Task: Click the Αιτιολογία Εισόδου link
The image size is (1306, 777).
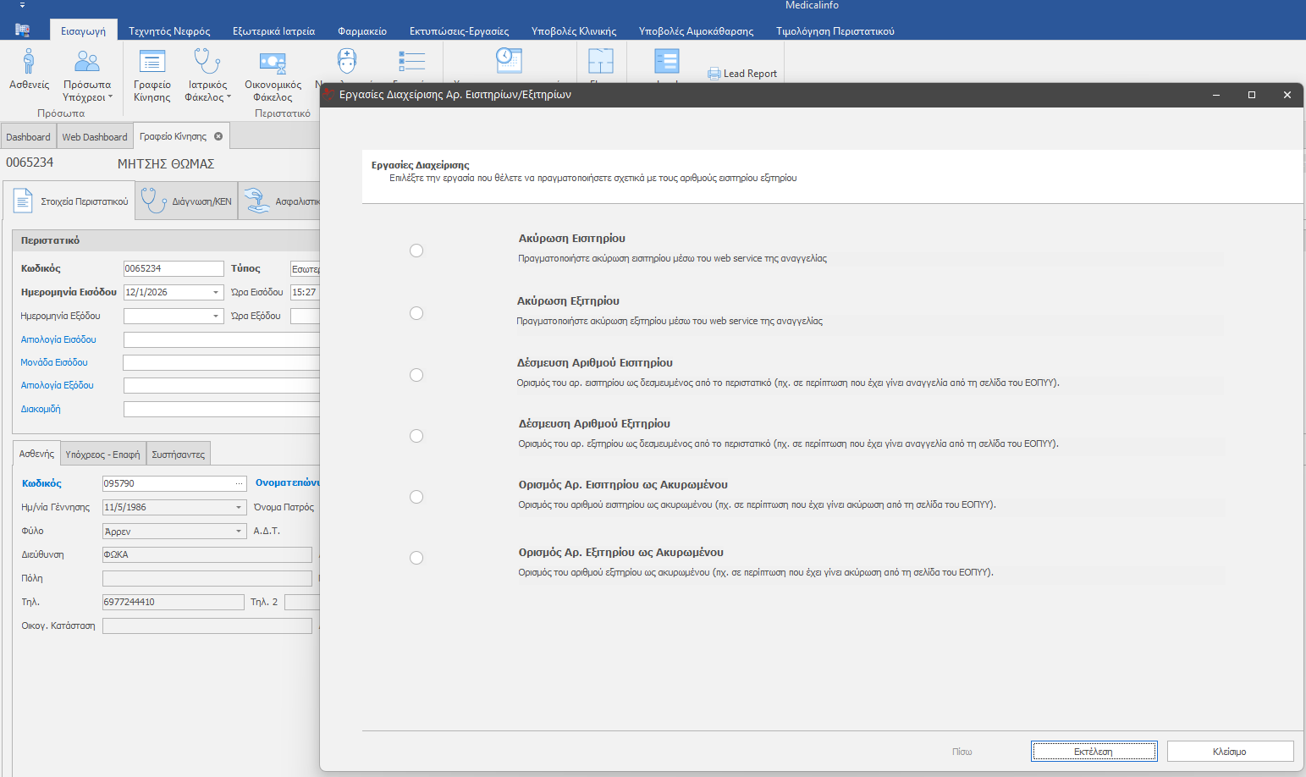Action: click(58, 339)
